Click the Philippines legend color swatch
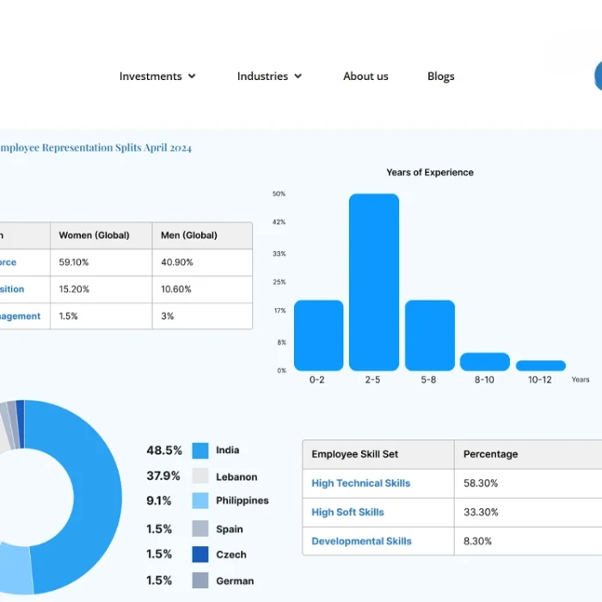602x602 pixels. pos(200,501)
